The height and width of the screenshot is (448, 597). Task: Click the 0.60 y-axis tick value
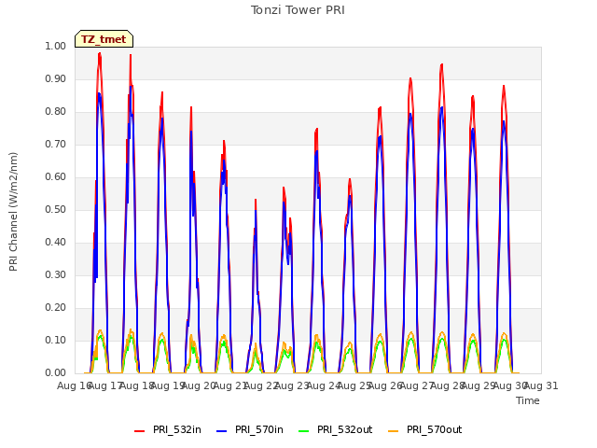[56, 176]
